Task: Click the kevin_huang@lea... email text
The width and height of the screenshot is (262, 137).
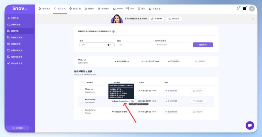Action: coord(122,101)
